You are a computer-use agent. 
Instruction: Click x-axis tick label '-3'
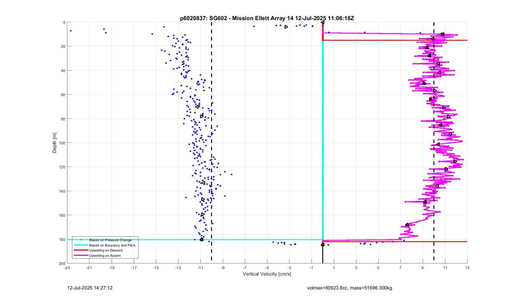(289, 268)
